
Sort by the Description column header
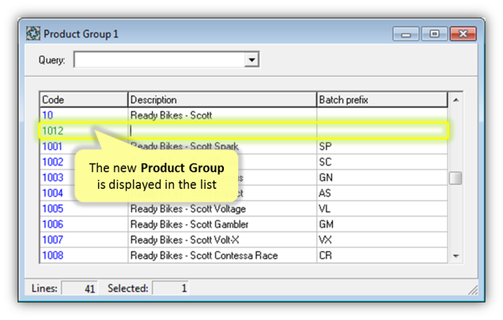tap(222, 100)
